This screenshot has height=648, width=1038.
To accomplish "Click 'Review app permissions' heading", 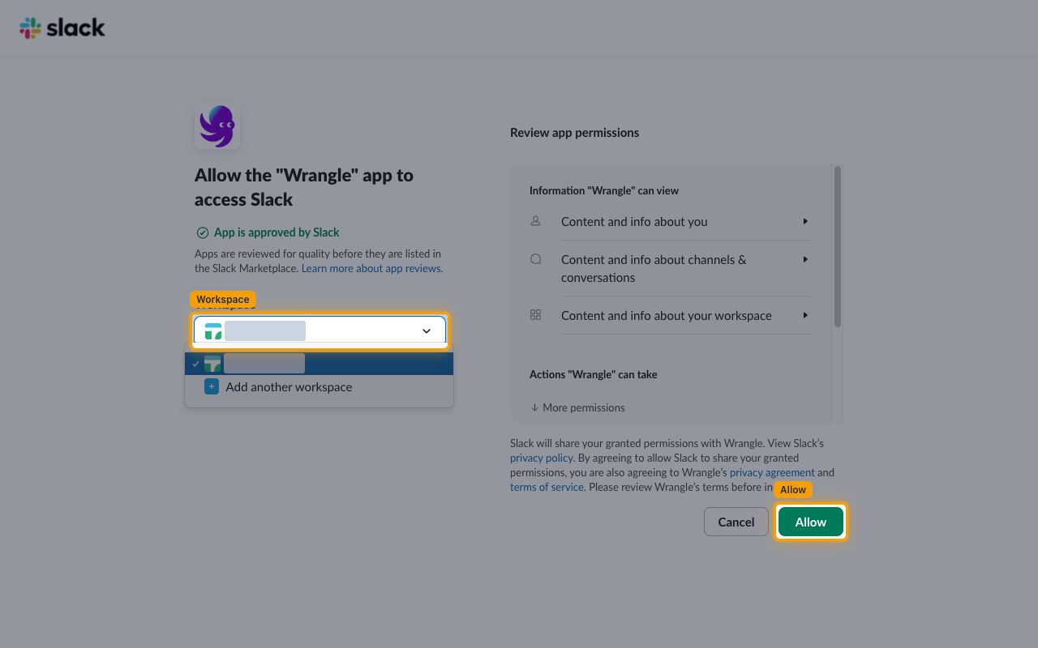I will 575,132.
